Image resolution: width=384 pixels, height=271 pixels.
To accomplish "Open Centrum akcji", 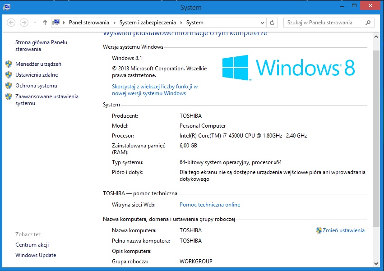I will click(32, 245).
